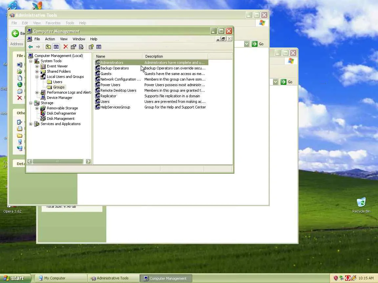
Task: Open the File menu in Computer Management
Action: tap(37, 39)
